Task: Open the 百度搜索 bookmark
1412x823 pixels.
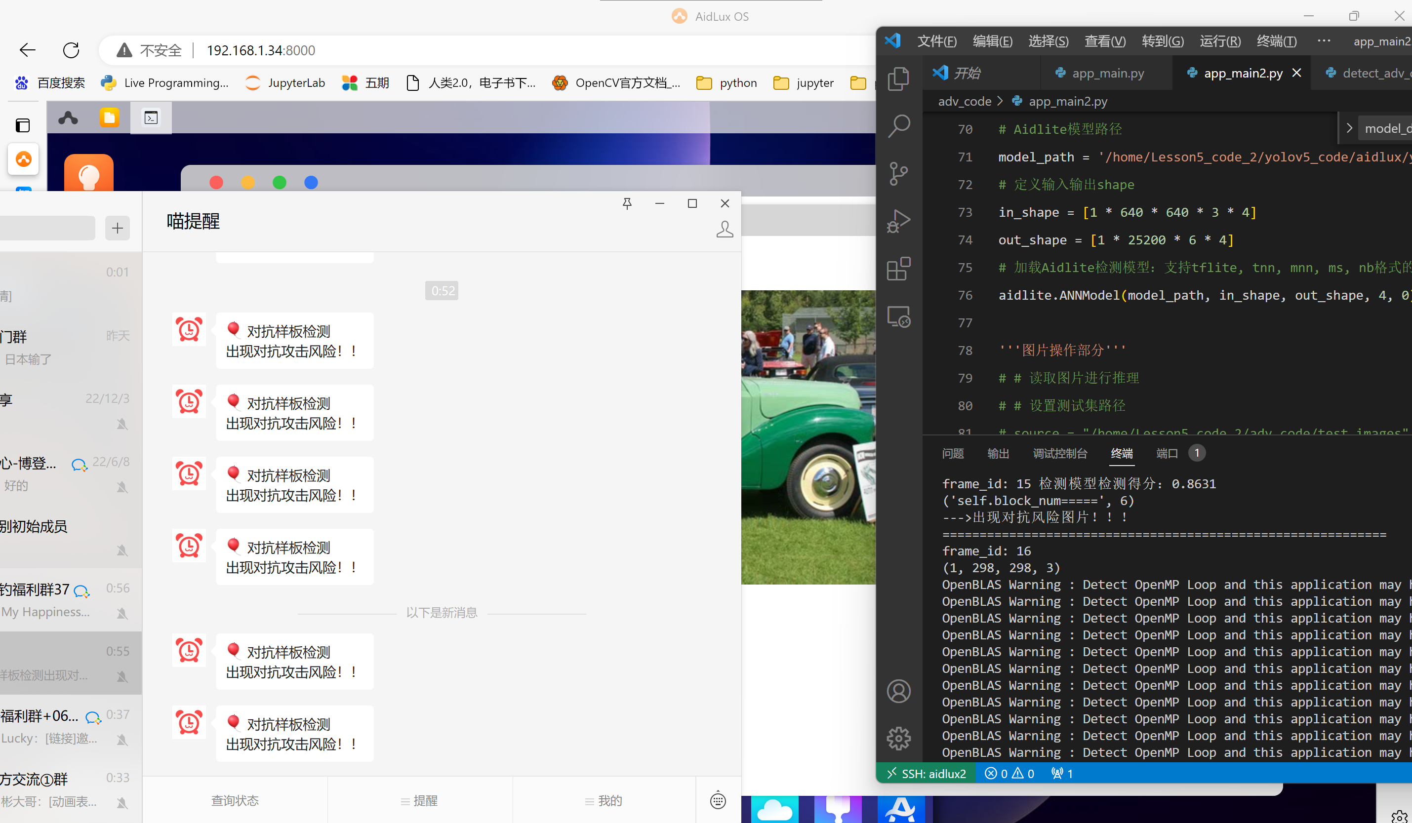Action: 50,83
